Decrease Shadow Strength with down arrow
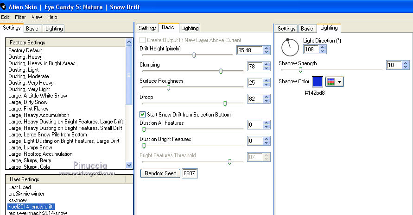 click(406, 67)
